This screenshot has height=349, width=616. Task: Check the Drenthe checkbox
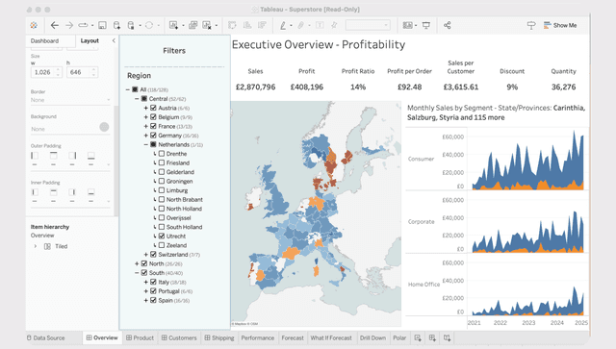pyautogui.click(x=162, y=154)
